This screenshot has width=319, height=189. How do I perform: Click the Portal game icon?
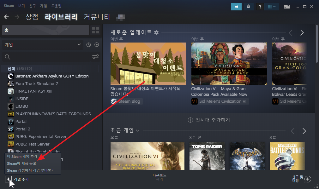tap(10, 121)
